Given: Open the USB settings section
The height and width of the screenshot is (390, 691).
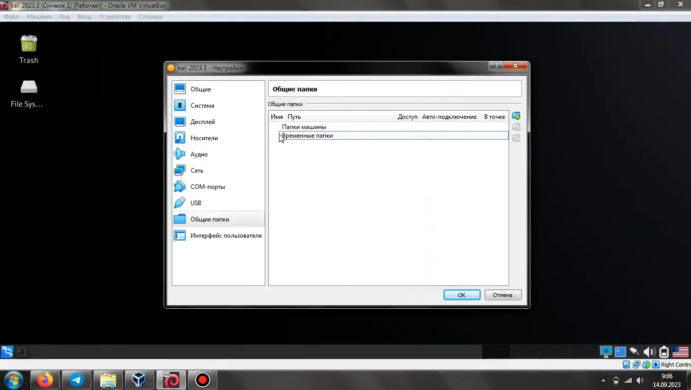Looking at the screenshot, I should click(x=218, y=203).
